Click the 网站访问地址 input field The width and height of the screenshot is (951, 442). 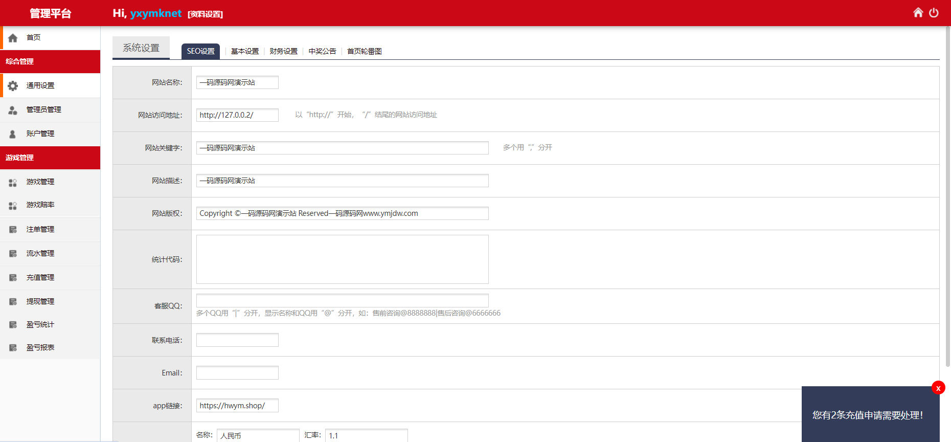[237, 115]
